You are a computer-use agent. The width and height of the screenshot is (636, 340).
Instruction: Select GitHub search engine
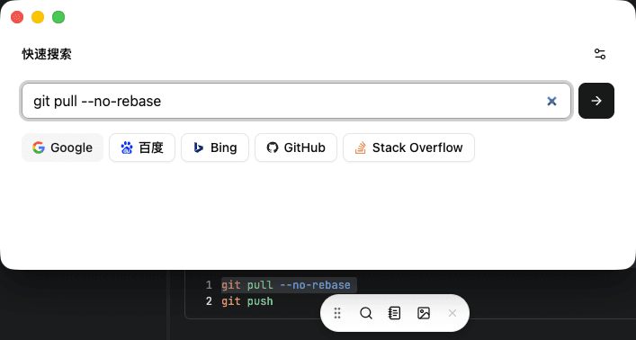296,148
